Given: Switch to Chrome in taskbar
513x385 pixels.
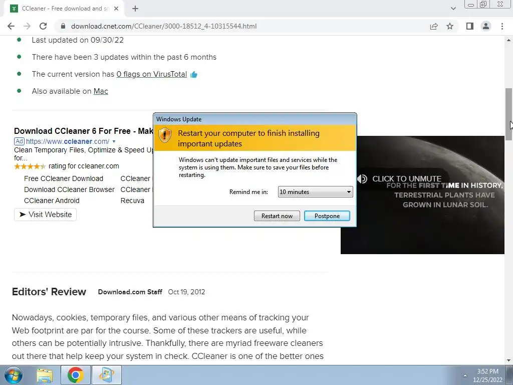Looking at the screenshot, I should [76, 375].
